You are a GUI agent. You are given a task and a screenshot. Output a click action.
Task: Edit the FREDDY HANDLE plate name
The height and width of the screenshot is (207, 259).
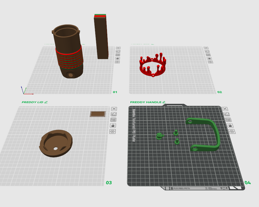point(164,102)
